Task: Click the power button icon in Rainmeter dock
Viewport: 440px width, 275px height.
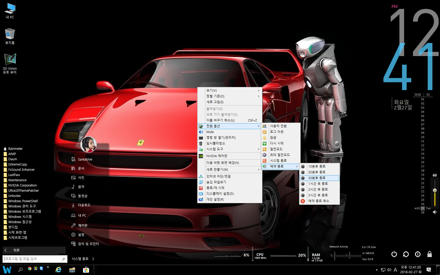Action: (x=394, y=254)
